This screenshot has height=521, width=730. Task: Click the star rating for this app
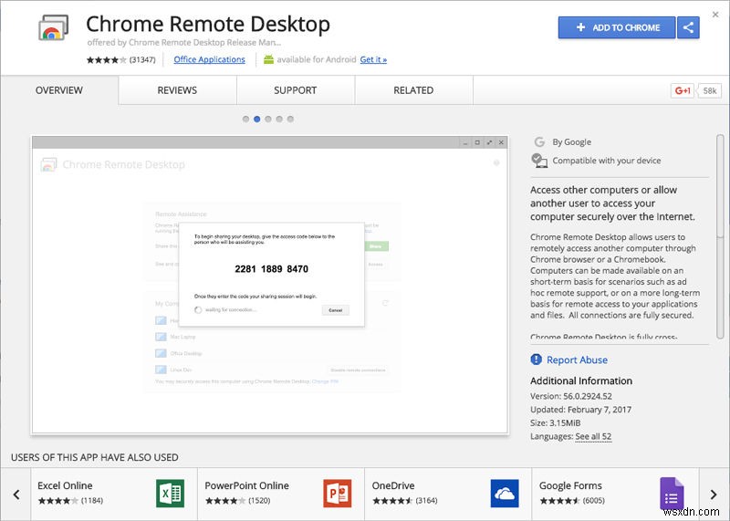click(106, 59)
